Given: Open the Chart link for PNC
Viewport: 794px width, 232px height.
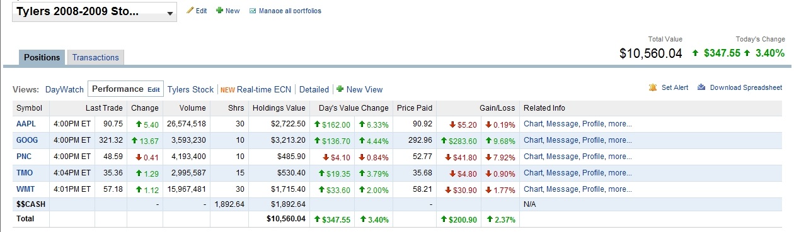Looking at the screenshot, I should 533,157.
